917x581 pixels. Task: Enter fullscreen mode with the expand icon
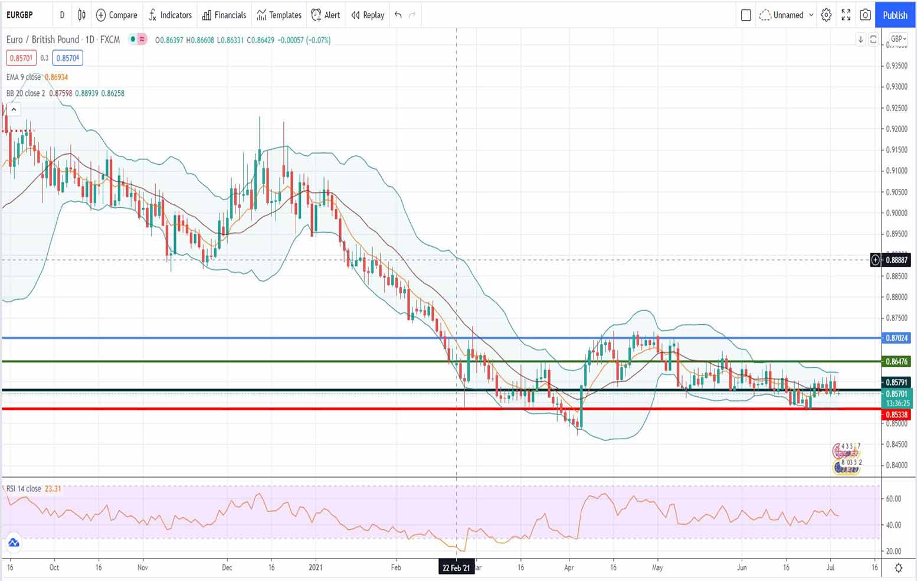click(846, 15)
